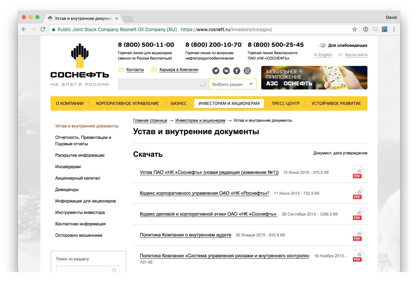Image resolution: width=420 pixels, height=299 pixels.
Task: Open Раскрытие информации sidebar item
Action: point(80,155)
